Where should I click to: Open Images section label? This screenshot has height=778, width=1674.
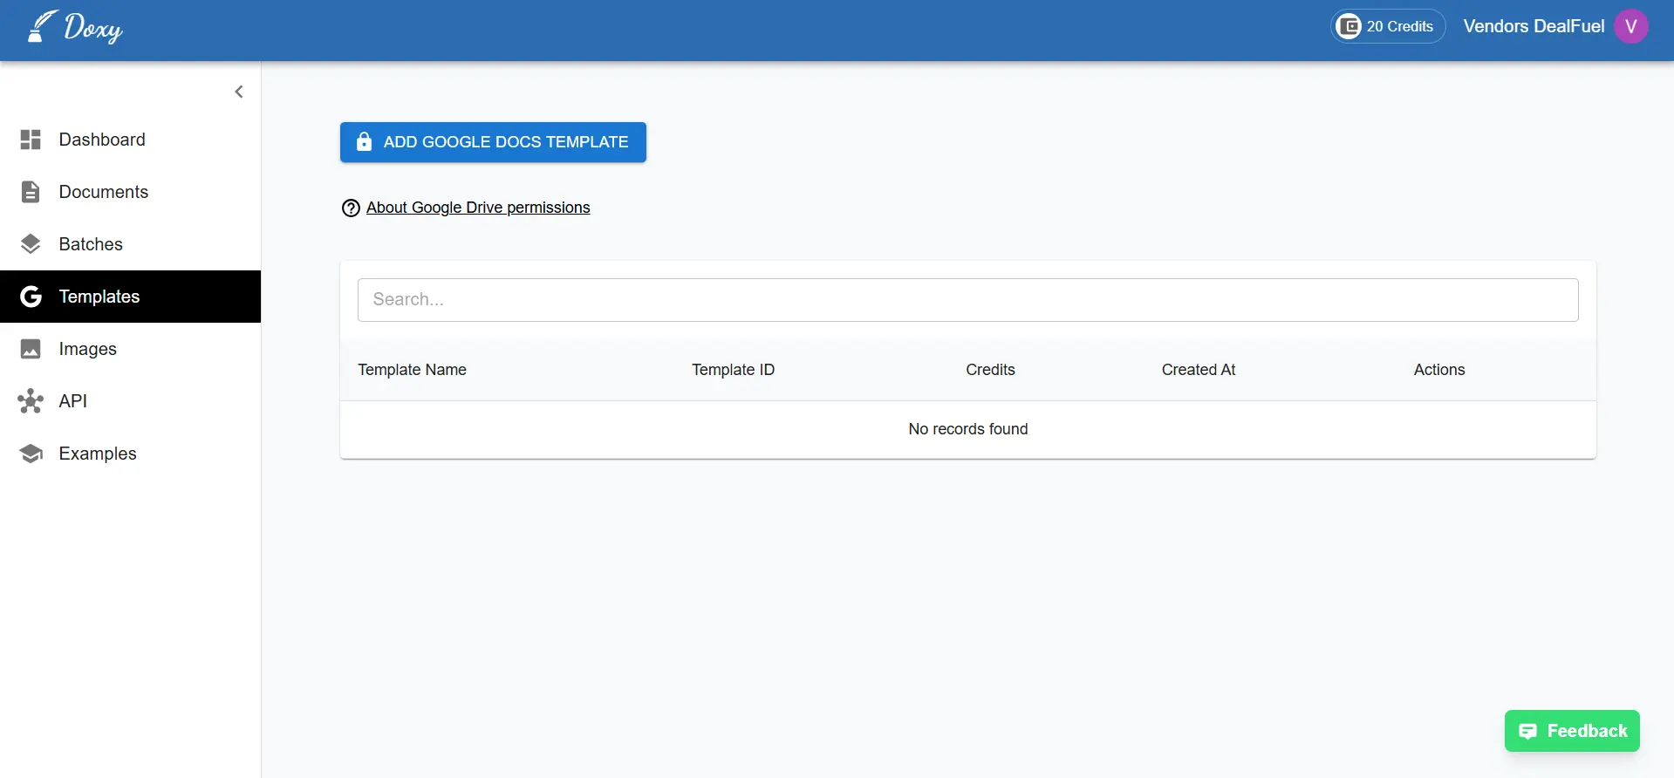coord(87,349)
